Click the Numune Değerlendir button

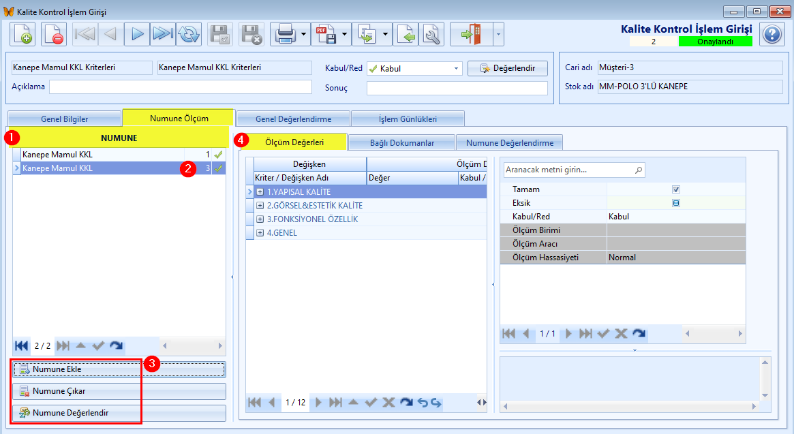[x=119, y=413]
